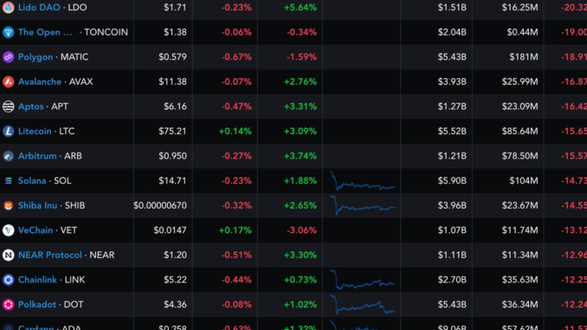Click the Shiba Inu dog icon
Image resolution: width=587 pixels, height=330 pixels.
(x=9, y=205)
